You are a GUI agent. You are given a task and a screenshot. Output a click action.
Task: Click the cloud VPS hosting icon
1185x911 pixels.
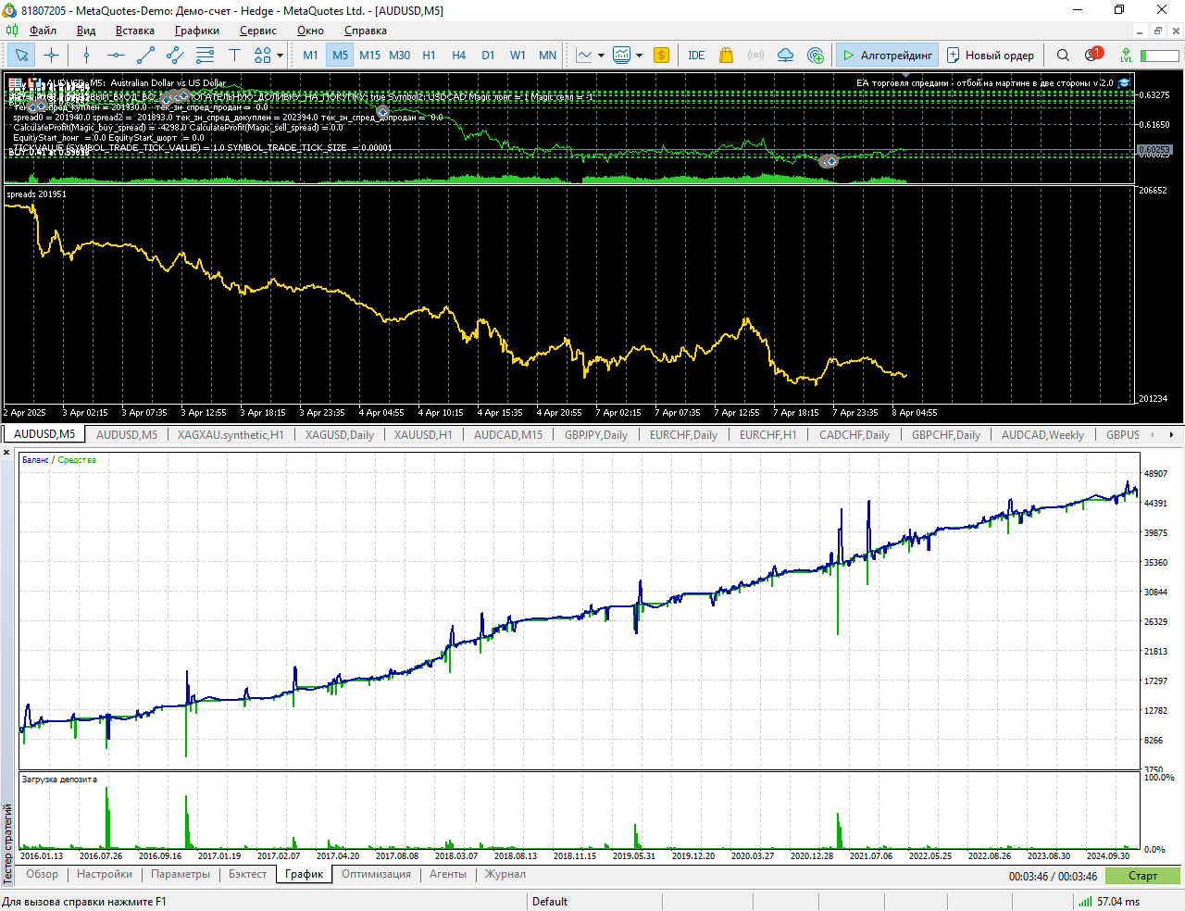[x=785, y=56]
